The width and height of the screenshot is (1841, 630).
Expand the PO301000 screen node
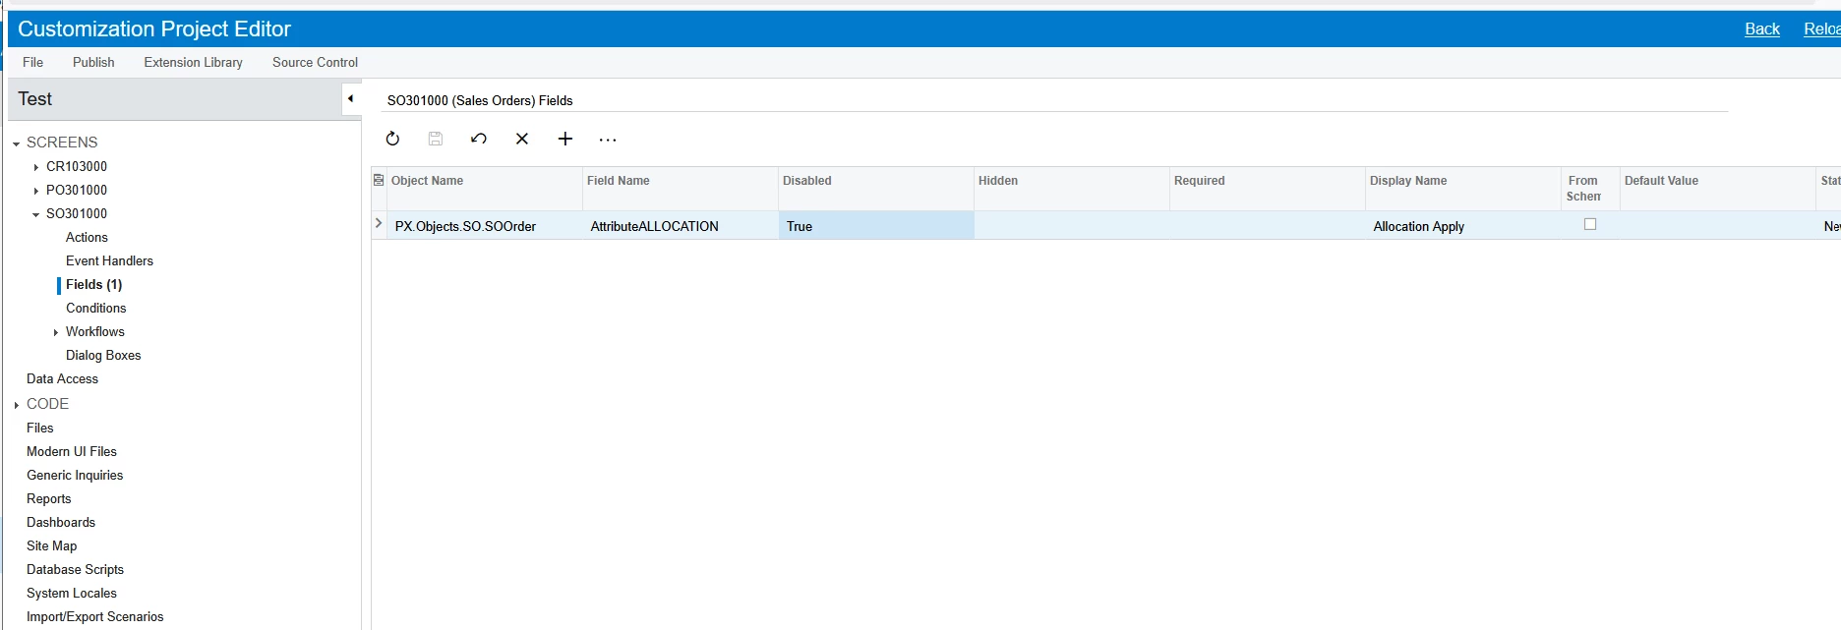click(36, 191)
